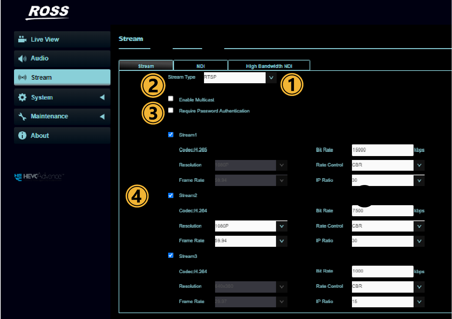The image size is (452, 319).
Task: Click the About info icon
Action: point(22,136)
